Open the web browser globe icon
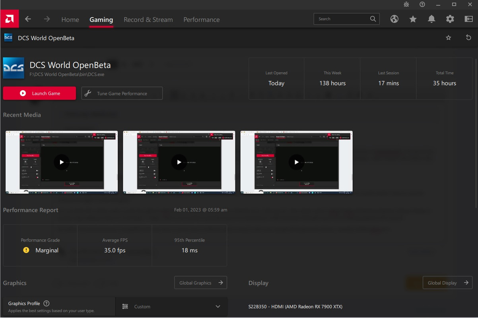Screen dimensions: 478x318 pyautogui.click(x=394, y=19)
